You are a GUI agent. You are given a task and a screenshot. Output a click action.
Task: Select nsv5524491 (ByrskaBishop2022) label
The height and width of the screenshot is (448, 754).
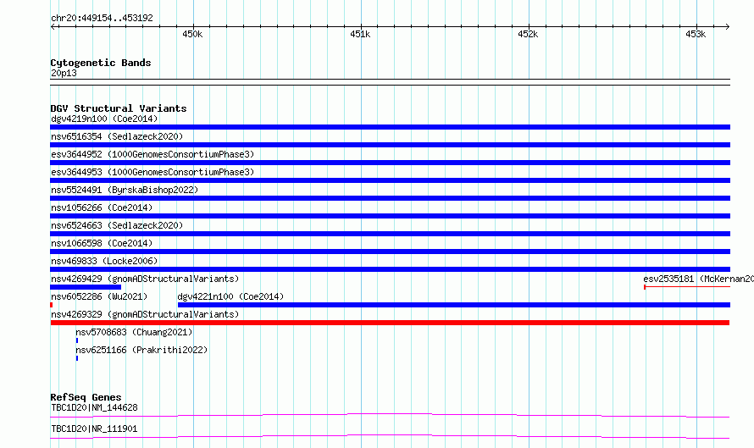(x=125, y=190)
